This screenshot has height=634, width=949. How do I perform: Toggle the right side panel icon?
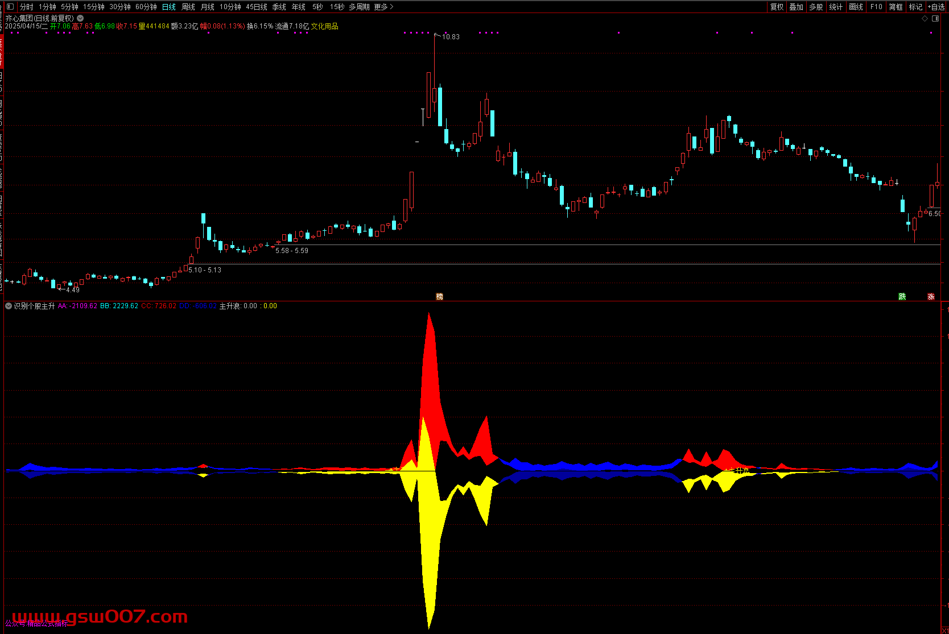(936, 19)
